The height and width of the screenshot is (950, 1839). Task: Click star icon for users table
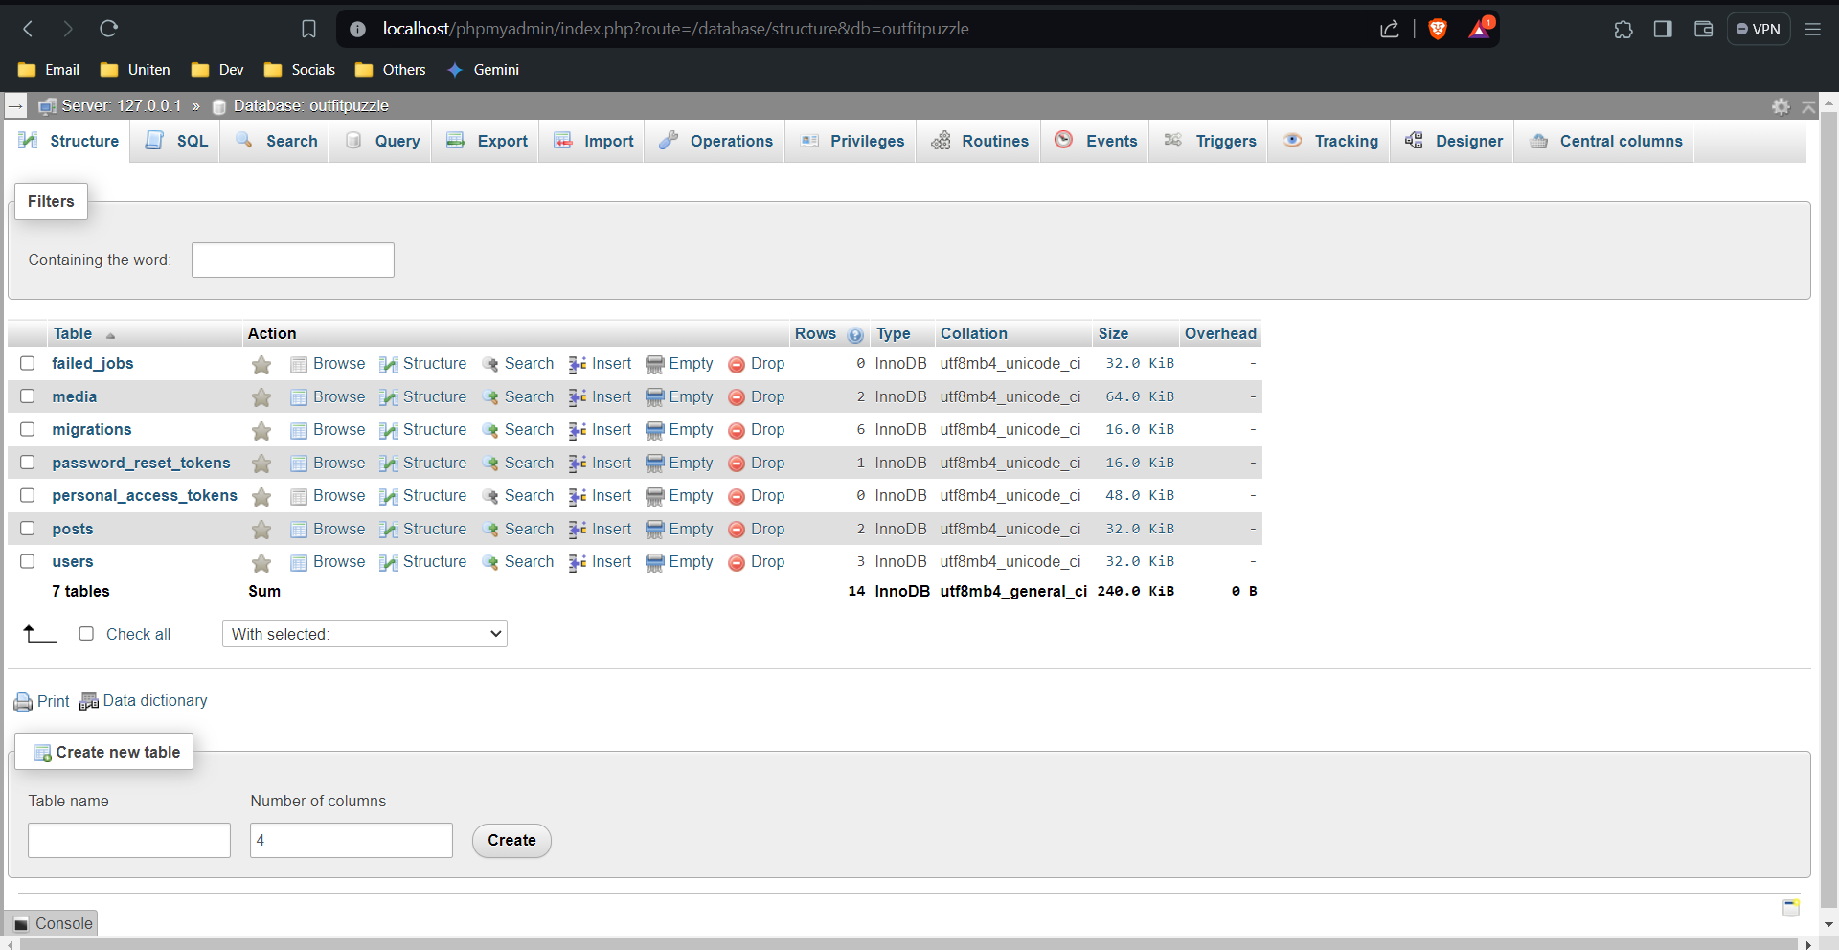coord(261,563)
